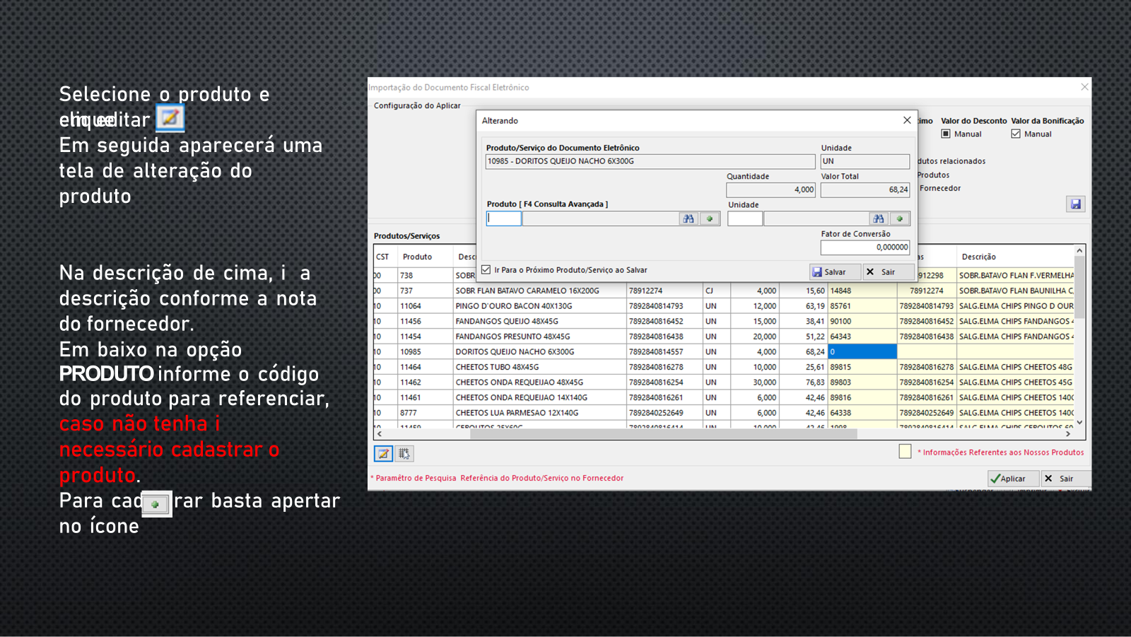Click SALG.ELMA CHIPS CHEETOS 48G cell

(1016, 367)
